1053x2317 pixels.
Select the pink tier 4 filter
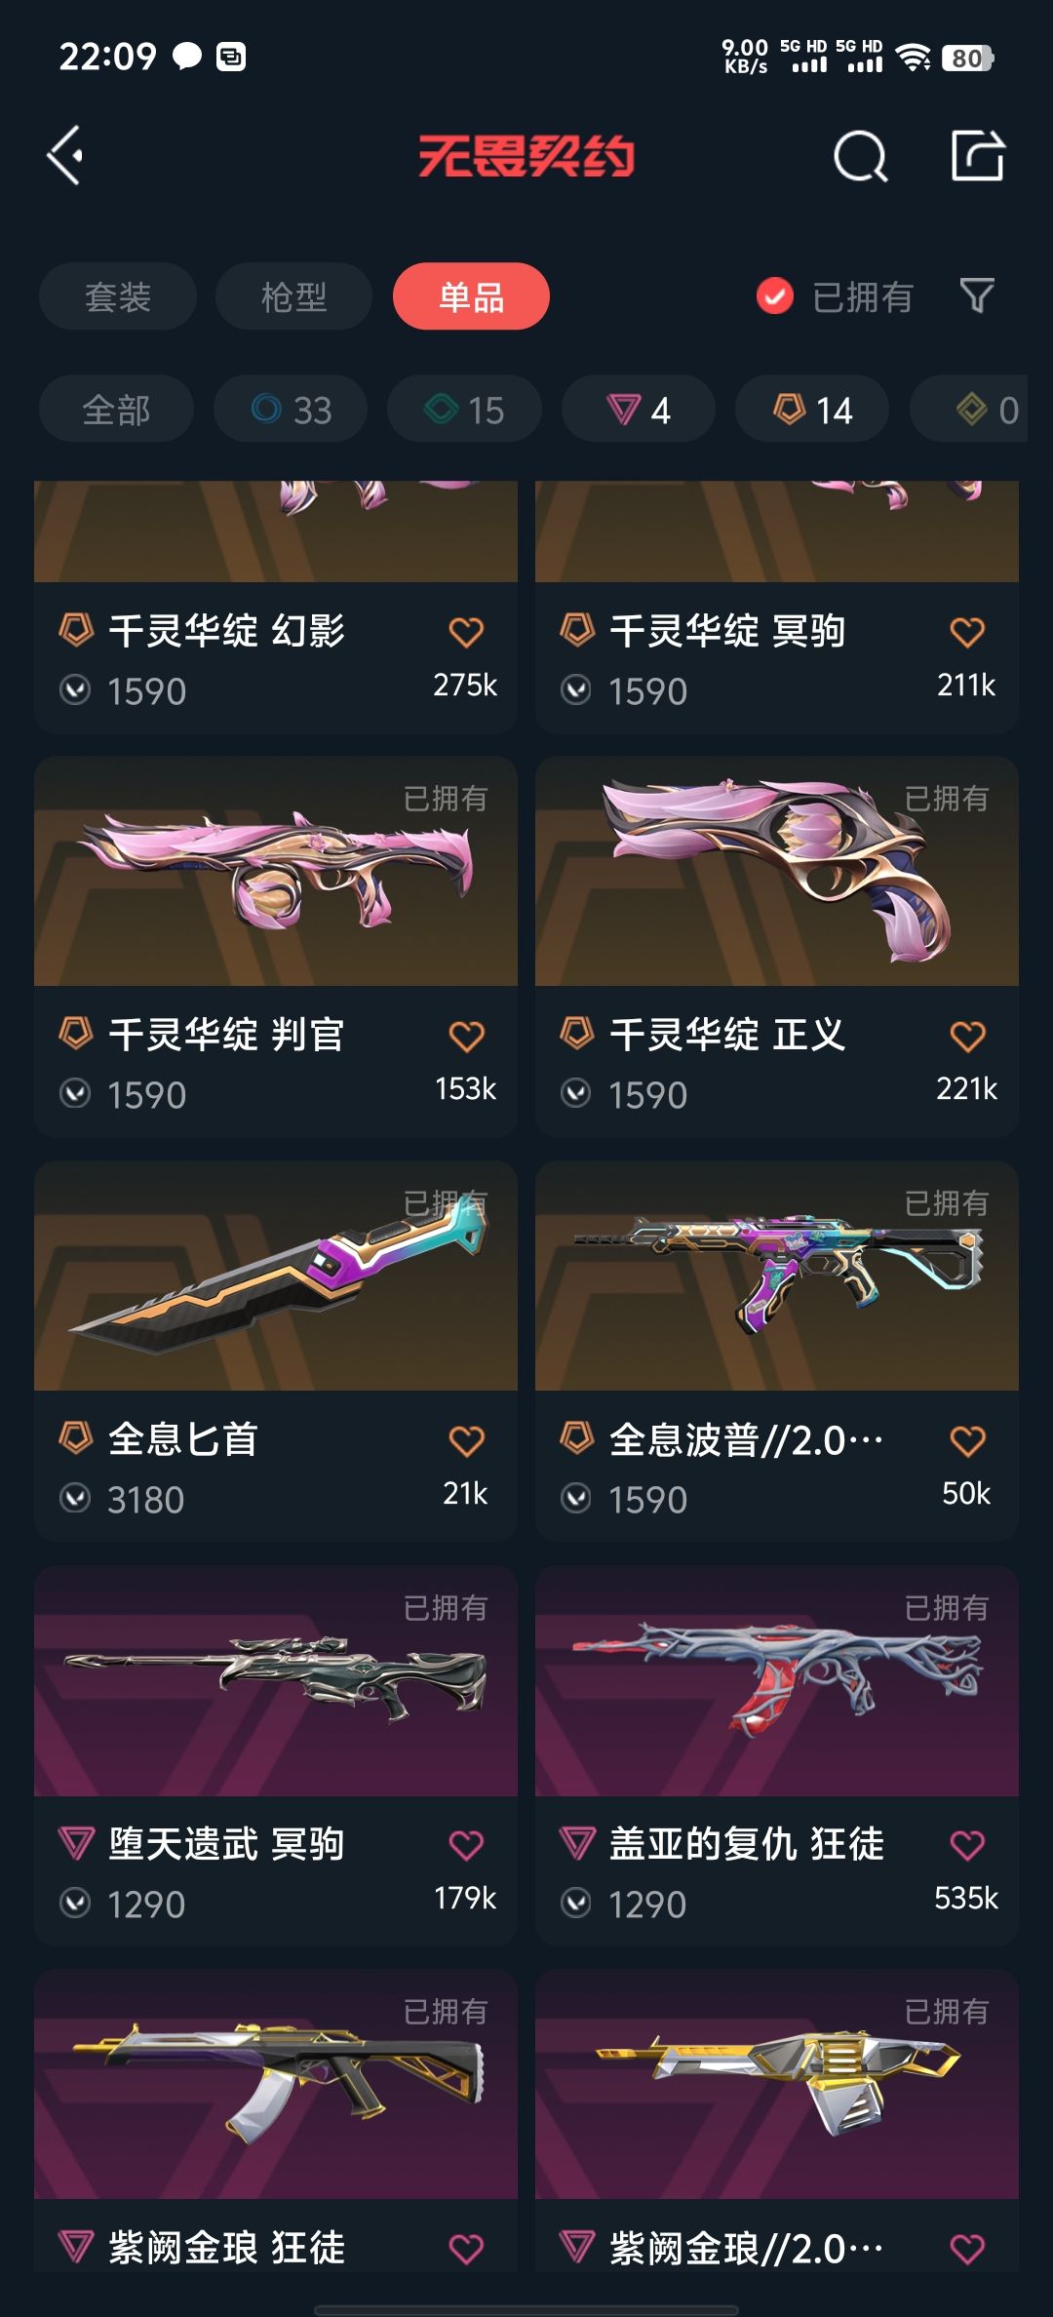click(x=638, y=410)
